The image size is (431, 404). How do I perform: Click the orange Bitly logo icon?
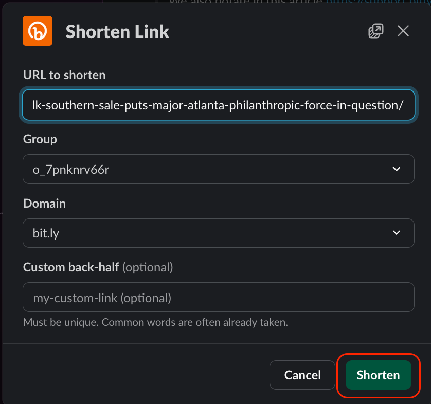pyautogui.click(x=38, y=31)
